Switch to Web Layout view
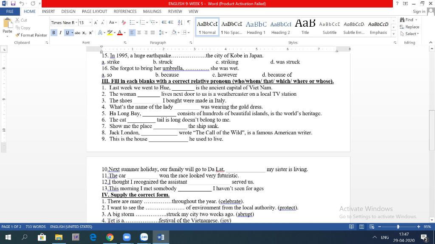This screenshot has width=435, height=244. [372, 227]
